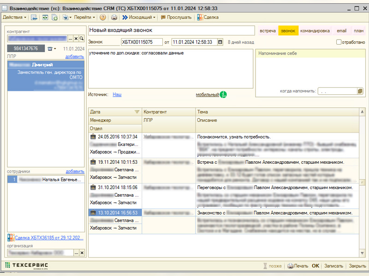
Task: Click the Новый входящий звонок subject field
Action: (171, 30)
